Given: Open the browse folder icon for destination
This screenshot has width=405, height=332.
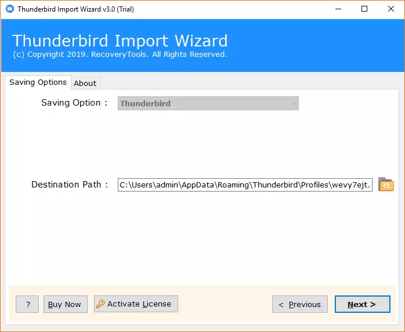Looking at the screenshot, I should (x=386, y=185).
